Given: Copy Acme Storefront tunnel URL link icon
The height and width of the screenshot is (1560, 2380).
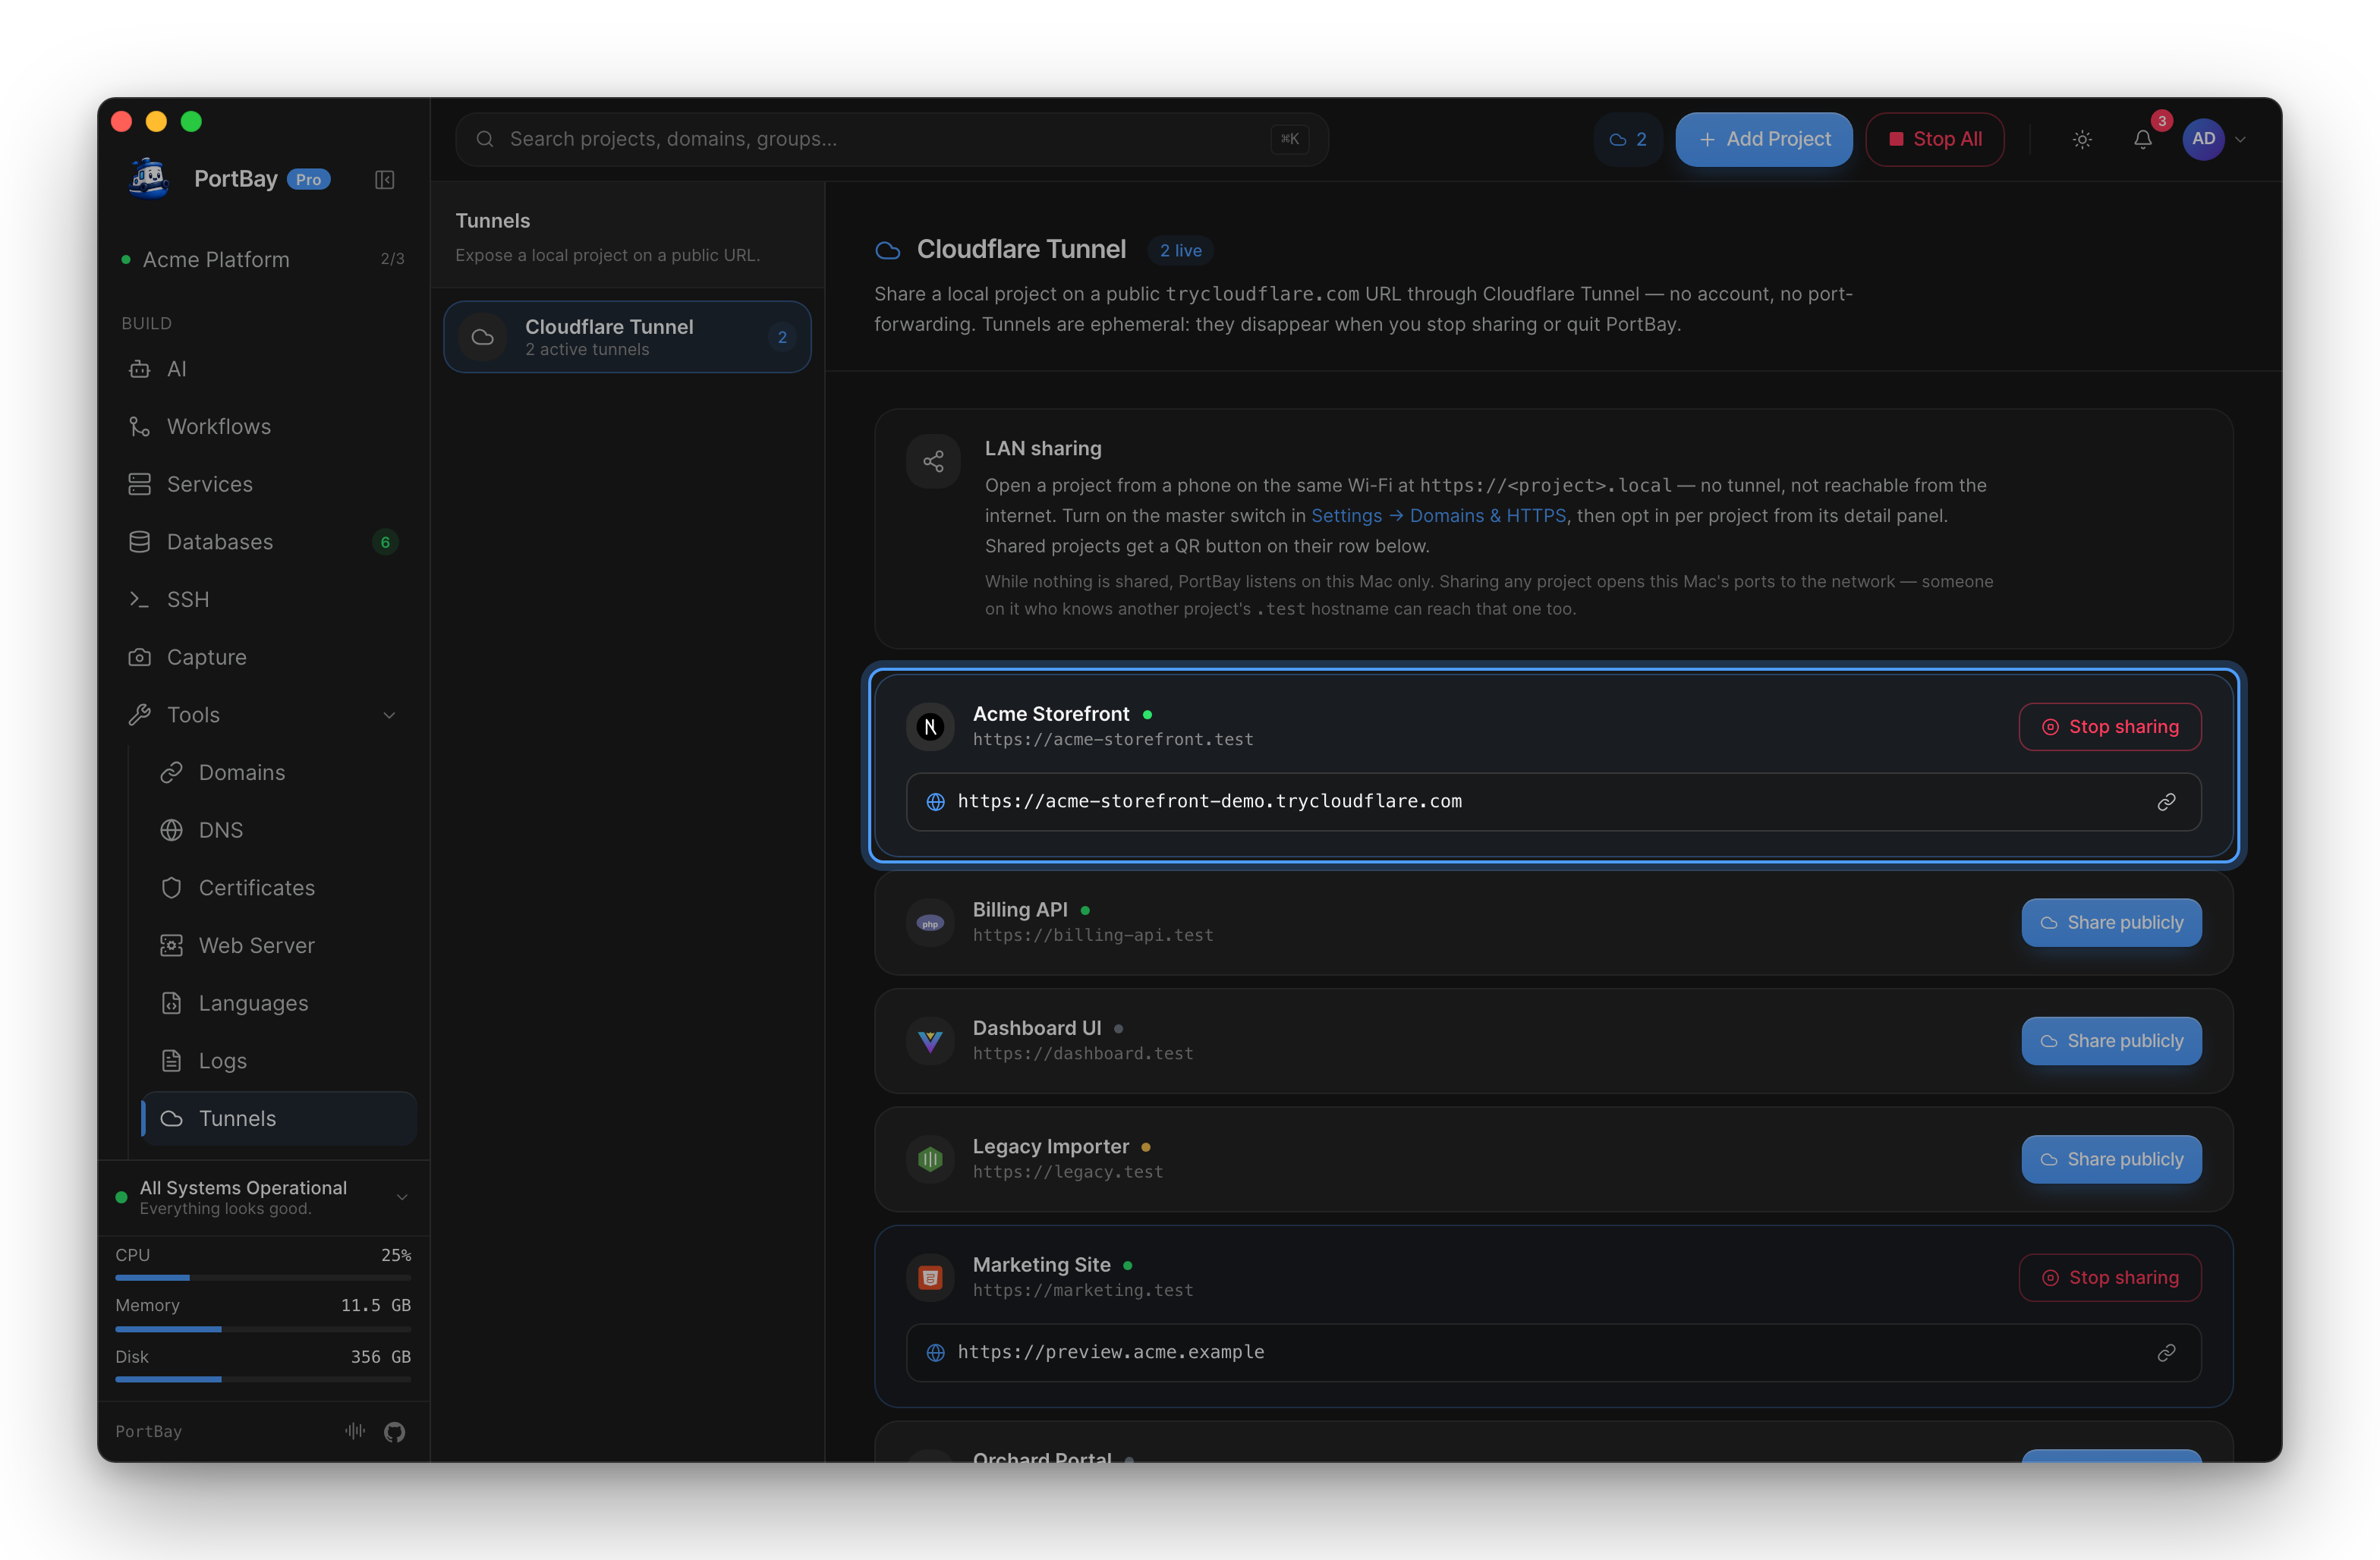Looking at the screenshot, I should 2166,802.
